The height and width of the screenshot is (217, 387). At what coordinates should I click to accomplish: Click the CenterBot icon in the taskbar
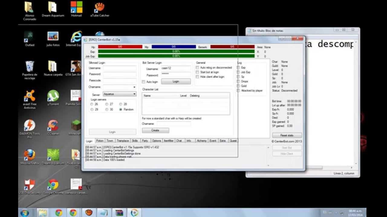(135, 212)
